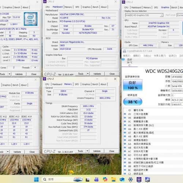Click the DRAM Frequency value 1065.1 MHz
This screenshot has height=183, width=183.
click(x=88, y=106)
